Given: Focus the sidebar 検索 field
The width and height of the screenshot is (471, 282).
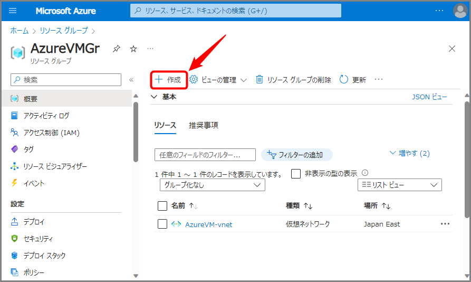Looking at the screenshot, I should tap(66, 80).
